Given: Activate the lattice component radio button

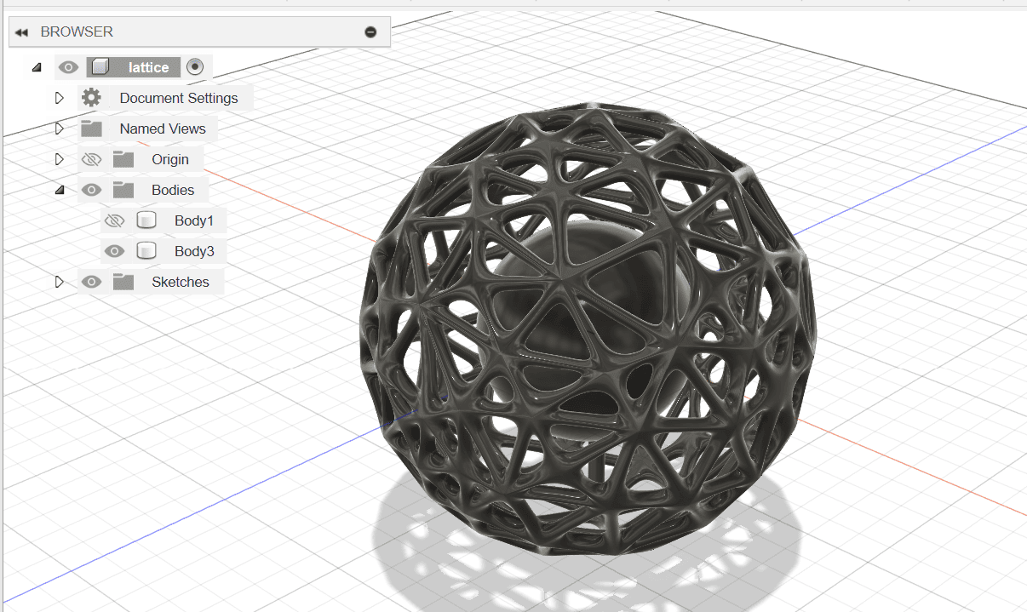Looking at the screenshot, I should pos(195,67).
